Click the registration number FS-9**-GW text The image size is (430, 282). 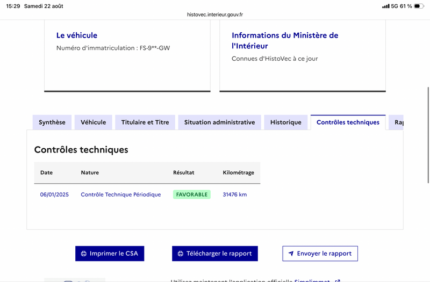(x=155, y=48)
